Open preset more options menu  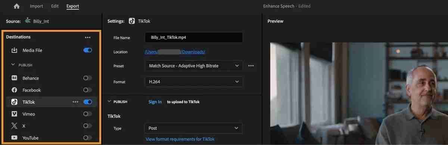pos(251,66)
